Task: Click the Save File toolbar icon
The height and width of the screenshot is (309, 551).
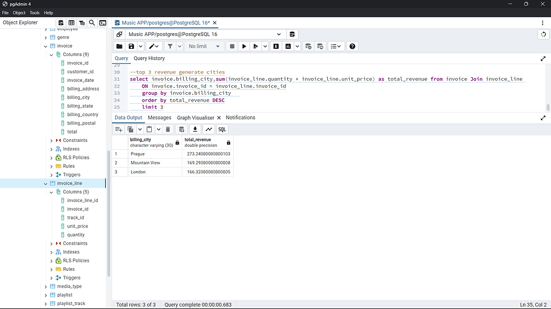Action: coord(132,47)
